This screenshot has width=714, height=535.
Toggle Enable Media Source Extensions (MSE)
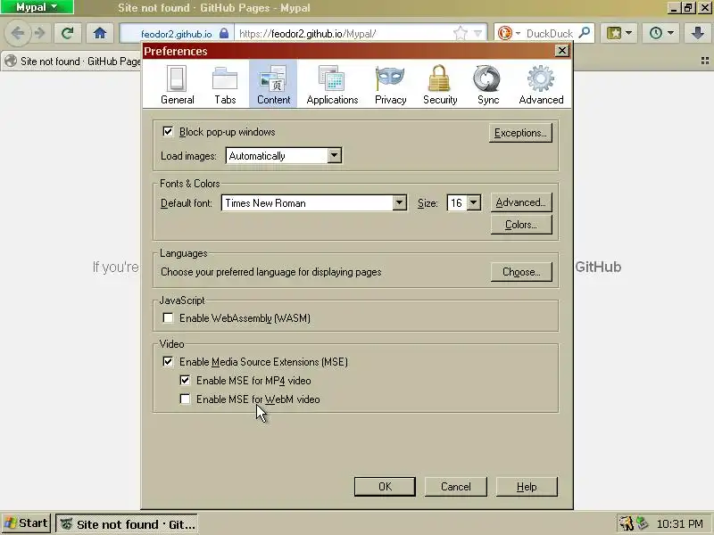[x=168, y=362]
